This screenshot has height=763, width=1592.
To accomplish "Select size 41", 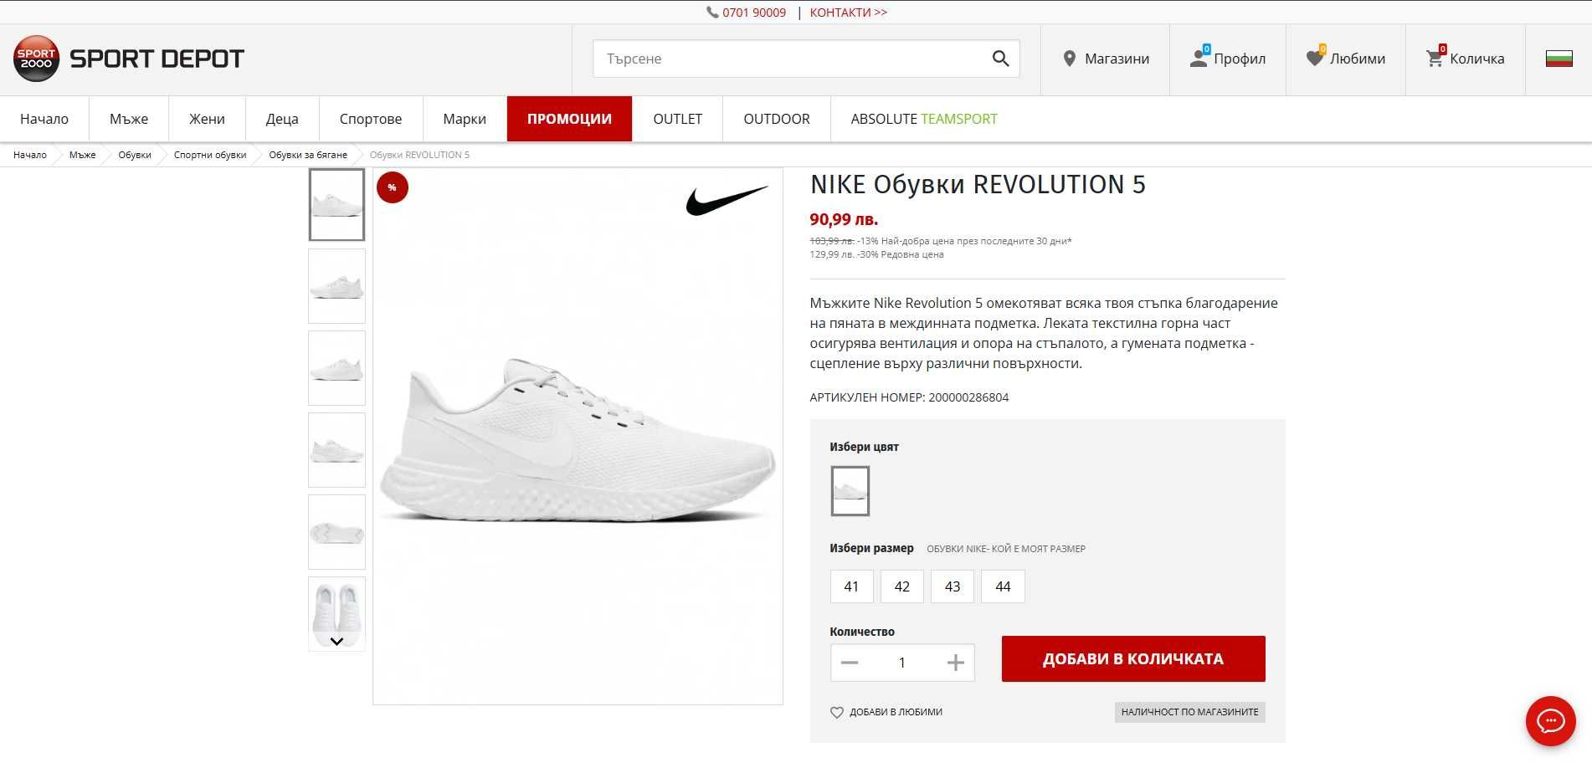I will click(851, 586).
